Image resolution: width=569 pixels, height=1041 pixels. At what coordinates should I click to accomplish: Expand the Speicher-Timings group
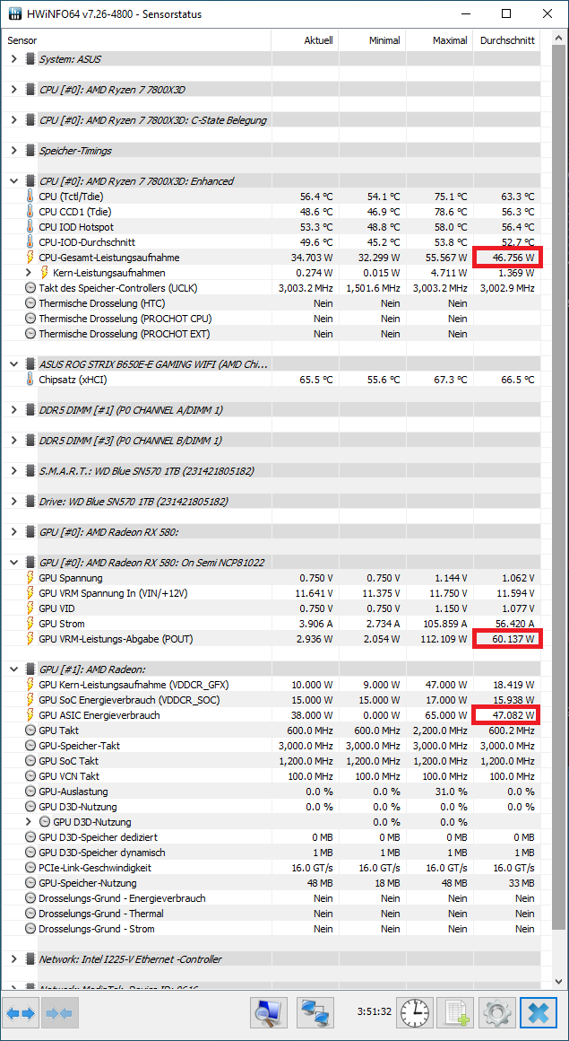coord(14,151)
